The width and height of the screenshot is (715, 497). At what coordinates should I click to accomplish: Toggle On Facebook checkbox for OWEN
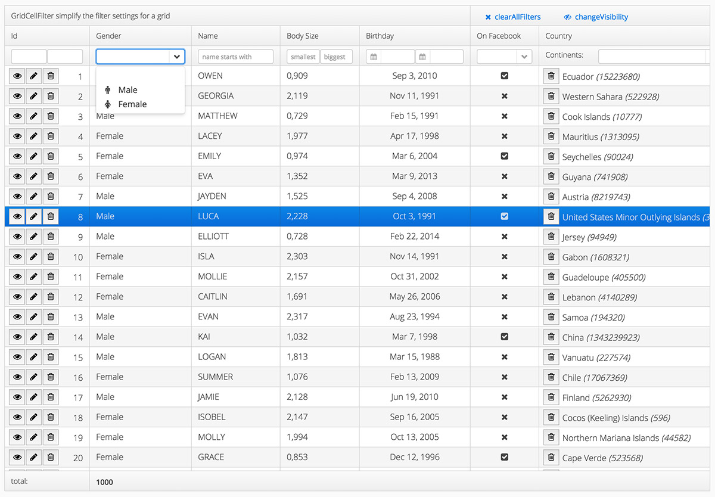click(505, 76)
